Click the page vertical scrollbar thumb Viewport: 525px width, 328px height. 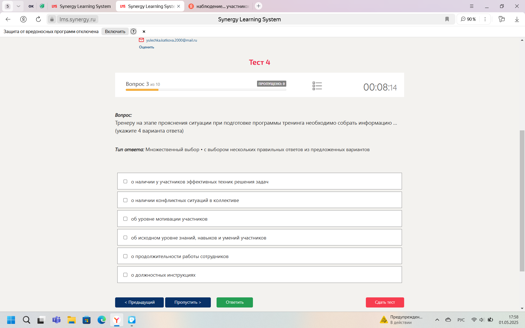pyautogui.click(x=522, y=201)
